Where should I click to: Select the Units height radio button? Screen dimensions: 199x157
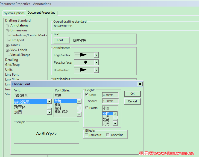click(x=87, y=94)
